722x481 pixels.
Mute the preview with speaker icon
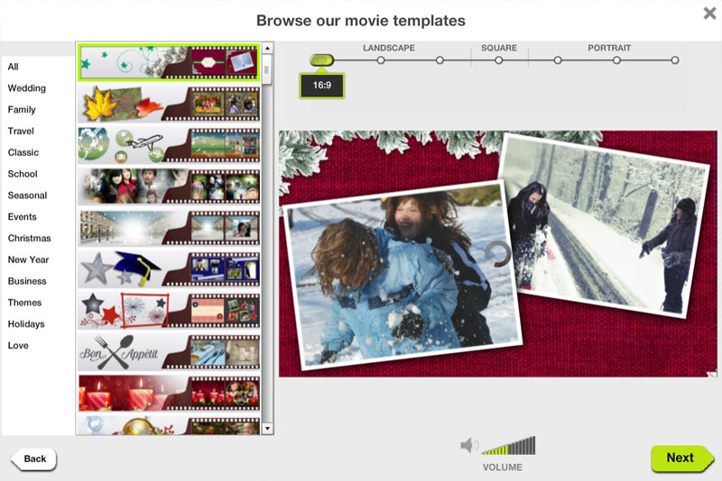468,445
